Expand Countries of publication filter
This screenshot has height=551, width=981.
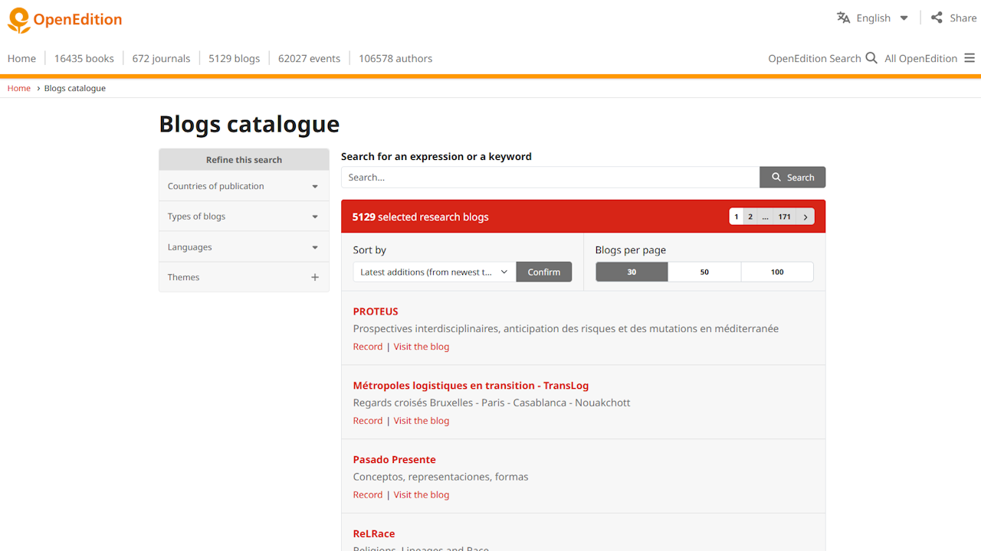(x=244, y=186)
